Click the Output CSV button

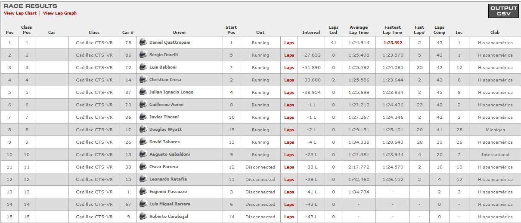pyautogui.click(x=503, y=11)
